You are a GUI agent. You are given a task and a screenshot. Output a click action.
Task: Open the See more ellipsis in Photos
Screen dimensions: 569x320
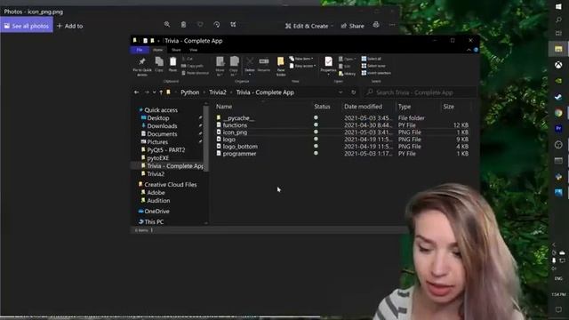pyautogui.click(x=392, y=25)
